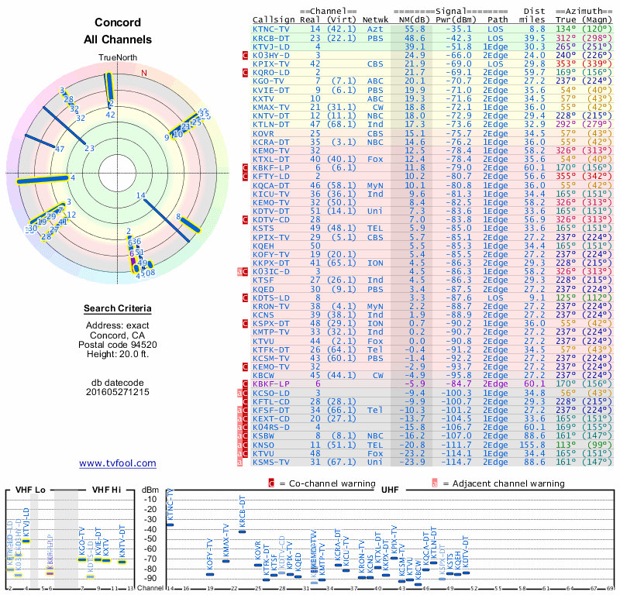
Task: Click the co-channel warning icon beside KFTY-LD
Action: click(245, 177)
